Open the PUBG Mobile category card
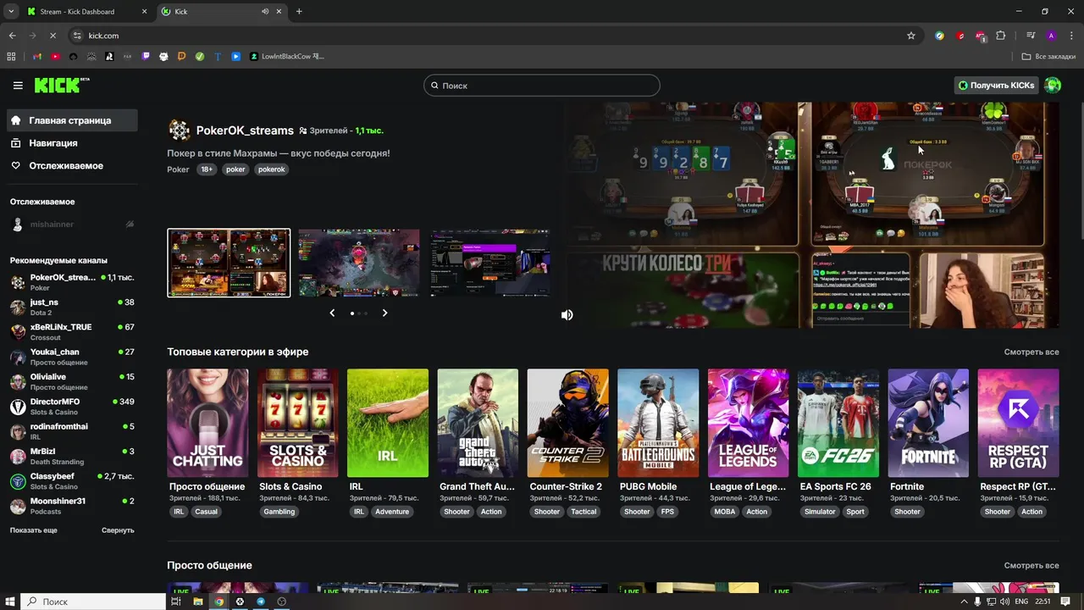The image size is (1084, 610). tap(658, 423)
